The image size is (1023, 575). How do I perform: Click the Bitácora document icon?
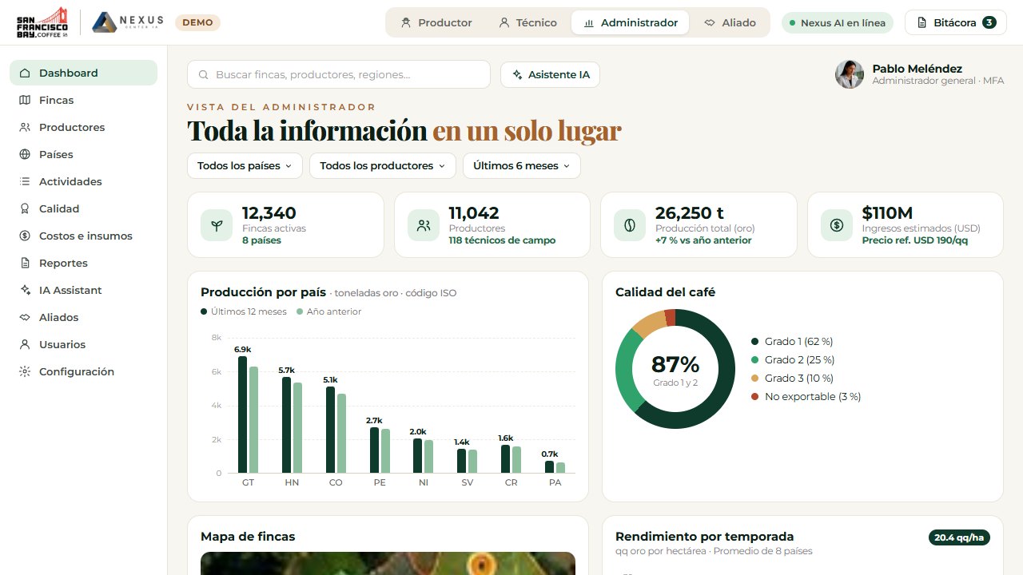click(x=921, y=22)
